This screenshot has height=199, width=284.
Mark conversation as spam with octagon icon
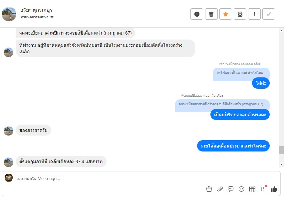tap(197, 14)
